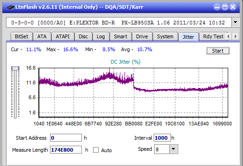
Task: Switch to the ATA tab
Action: click(x=42, y=36)
